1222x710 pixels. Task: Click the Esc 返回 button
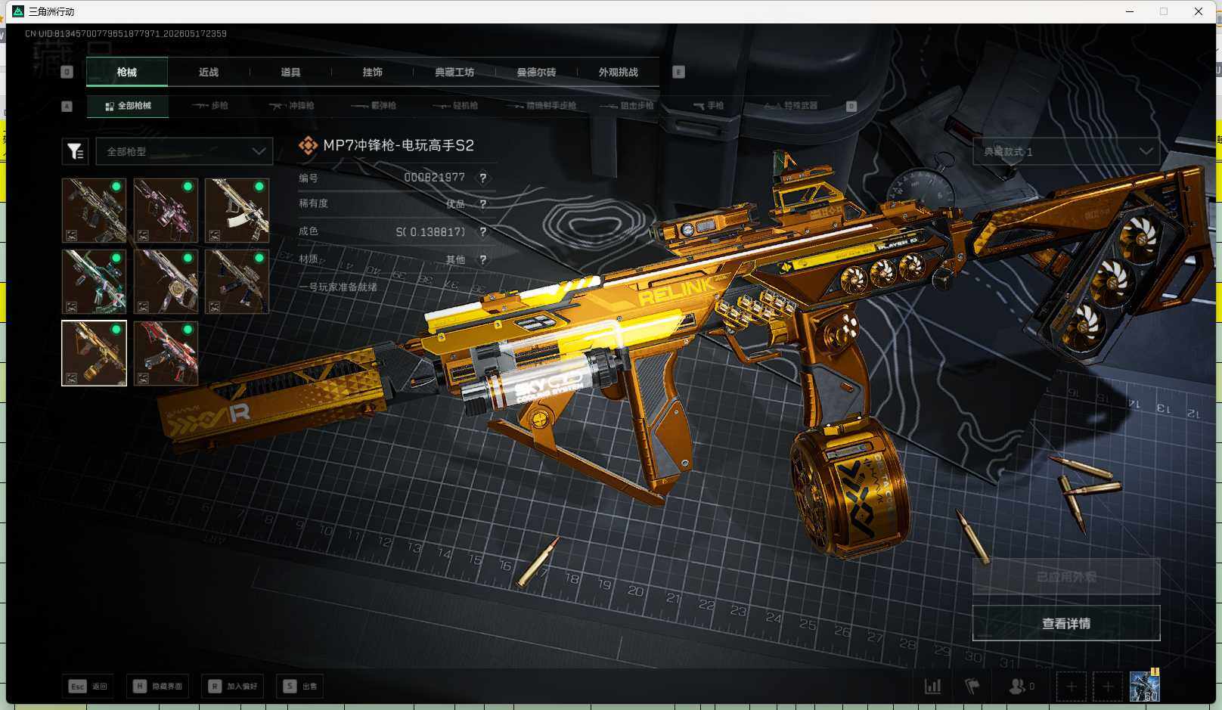[x=88, y=687]
